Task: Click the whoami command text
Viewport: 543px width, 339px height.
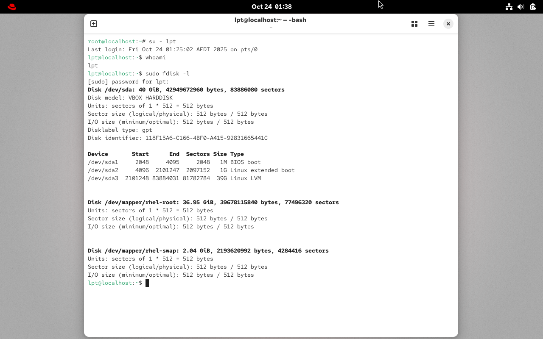Action: [155, 58]
